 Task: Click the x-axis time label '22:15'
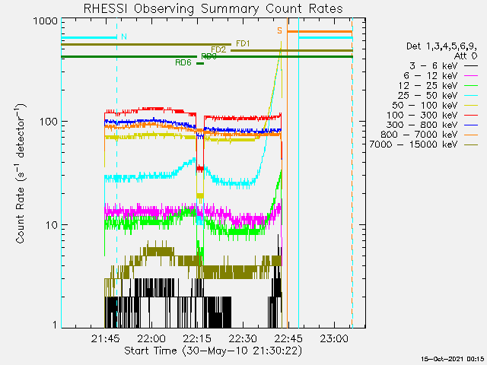tap(197, 338)
